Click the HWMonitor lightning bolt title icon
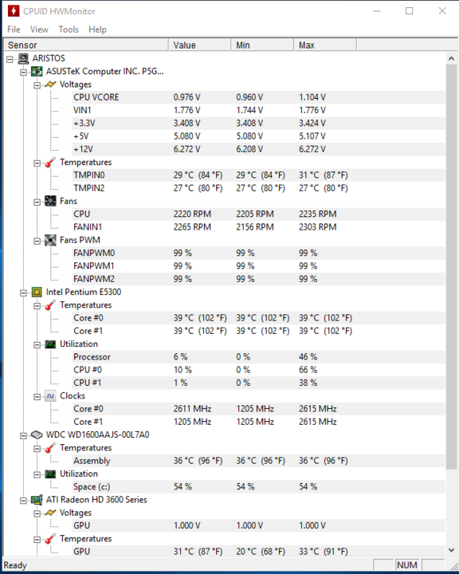 (x=14, y=11)
